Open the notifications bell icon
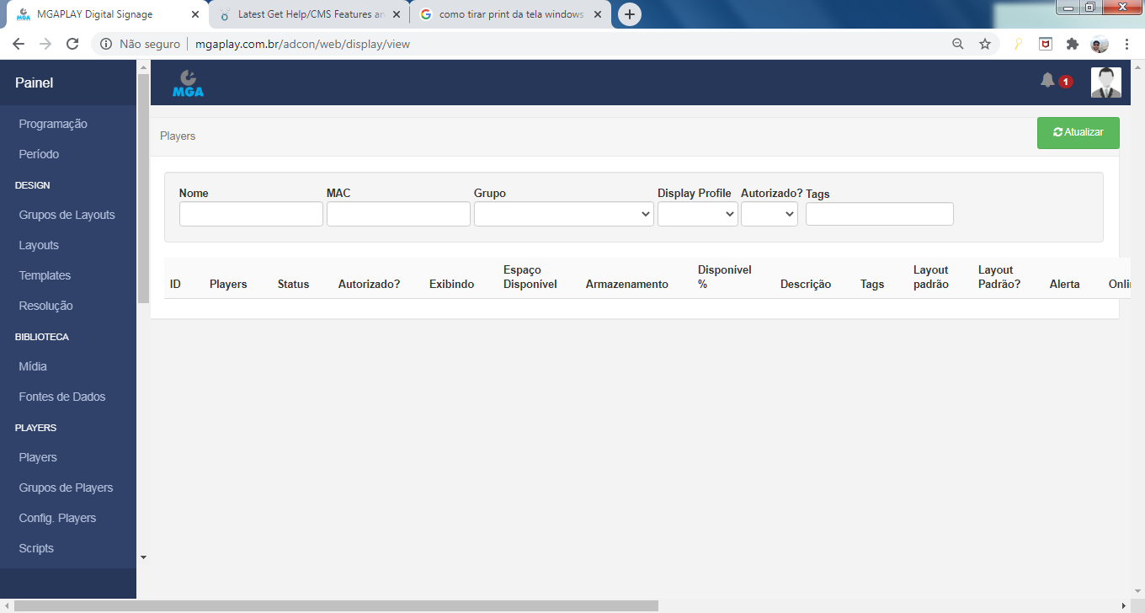 1047,81
